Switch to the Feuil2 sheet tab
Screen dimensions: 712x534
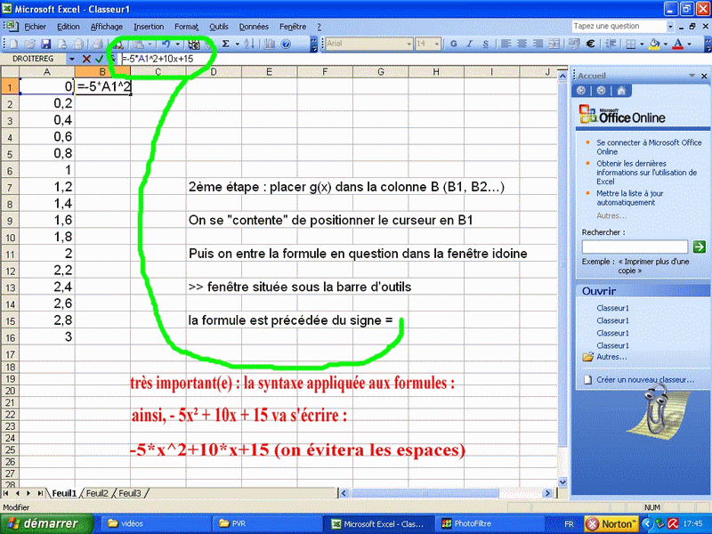97,493
